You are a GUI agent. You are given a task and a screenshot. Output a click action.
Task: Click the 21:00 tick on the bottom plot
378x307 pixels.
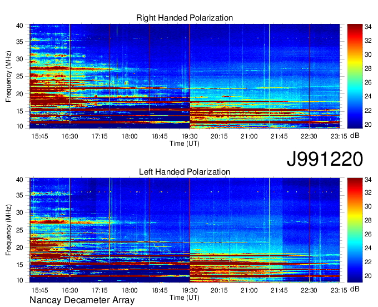pos(249,290)
